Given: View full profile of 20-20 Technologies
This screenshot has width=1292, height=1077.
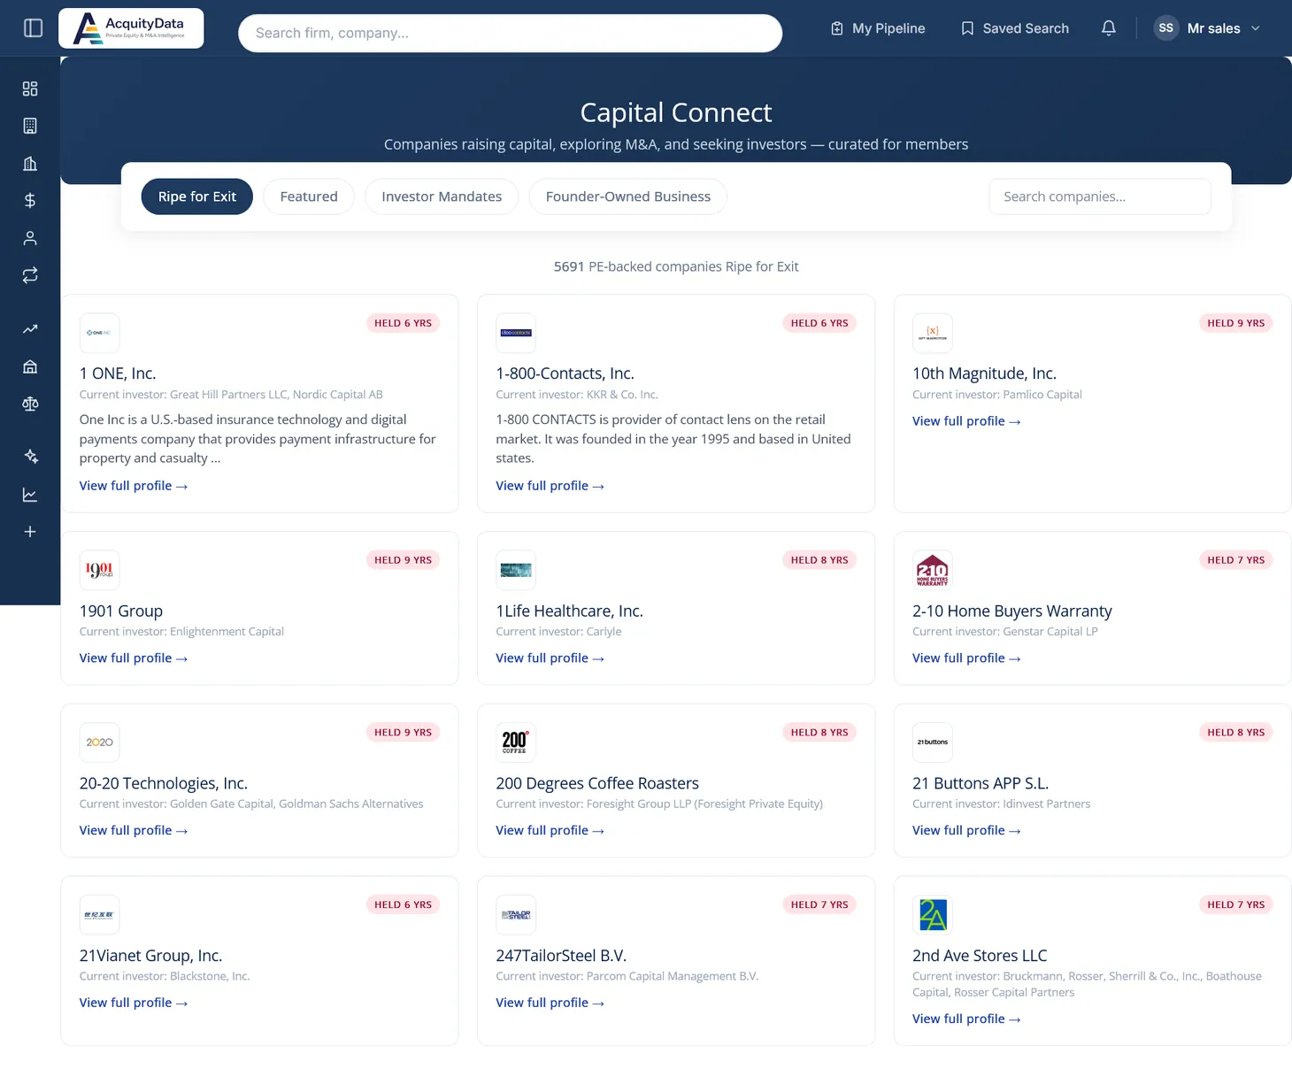Looking at the screenshot, I should pyautogui.click(x=134, y=830).
